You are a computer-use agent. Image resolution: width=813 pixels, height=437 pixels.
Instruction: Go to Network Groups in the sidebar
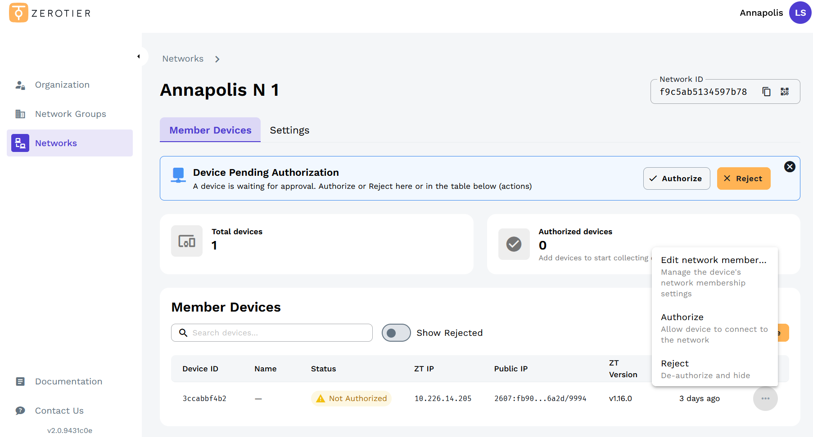click(x=70, y=114)
